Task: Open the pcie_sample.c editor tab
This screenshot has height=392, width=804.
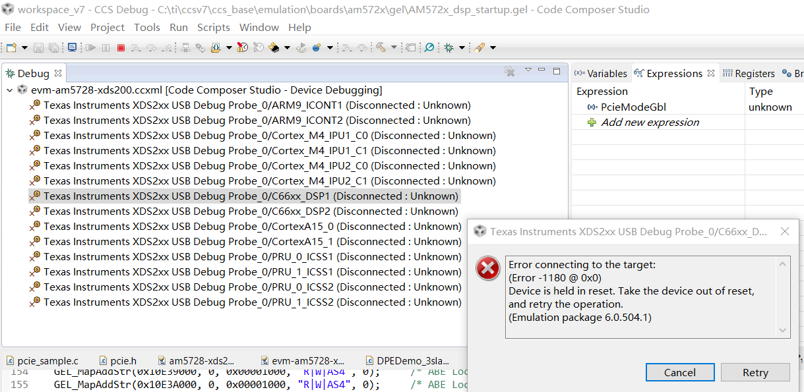Action: [x=42, y=360]
